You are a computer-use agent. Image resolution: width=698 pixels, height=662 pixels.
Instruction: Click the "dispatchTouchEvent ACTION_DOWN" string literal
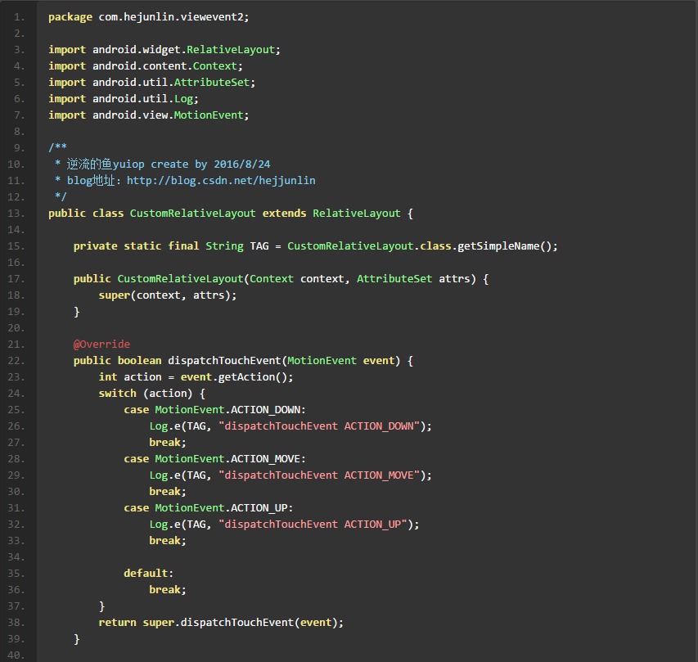point(318,426)
